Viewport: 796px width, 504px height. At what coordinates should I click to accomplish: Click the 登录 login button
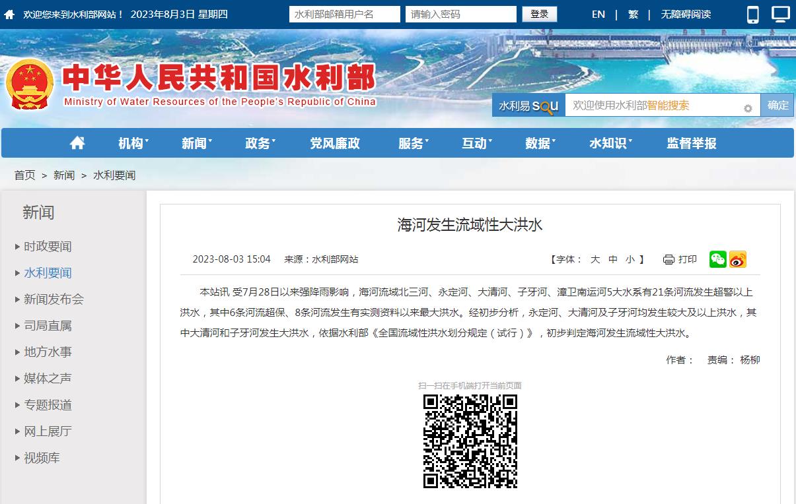[x=539, y=15]
